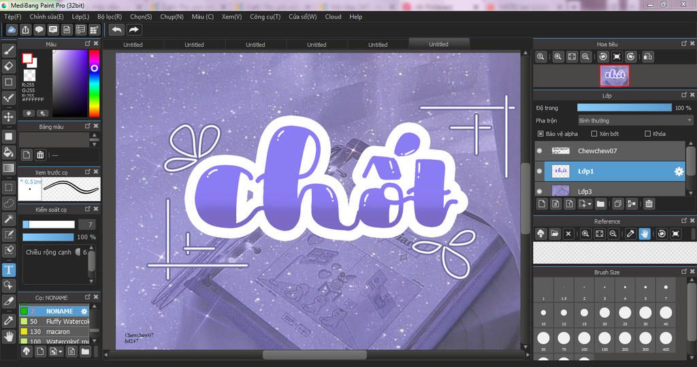Viewport: 697px width, 367px height.
Task: Click the Undo arrow
Action: tap(116, 30)
